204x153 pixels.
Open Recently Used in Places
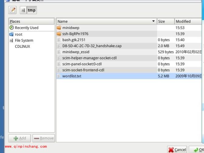[26, 28]
